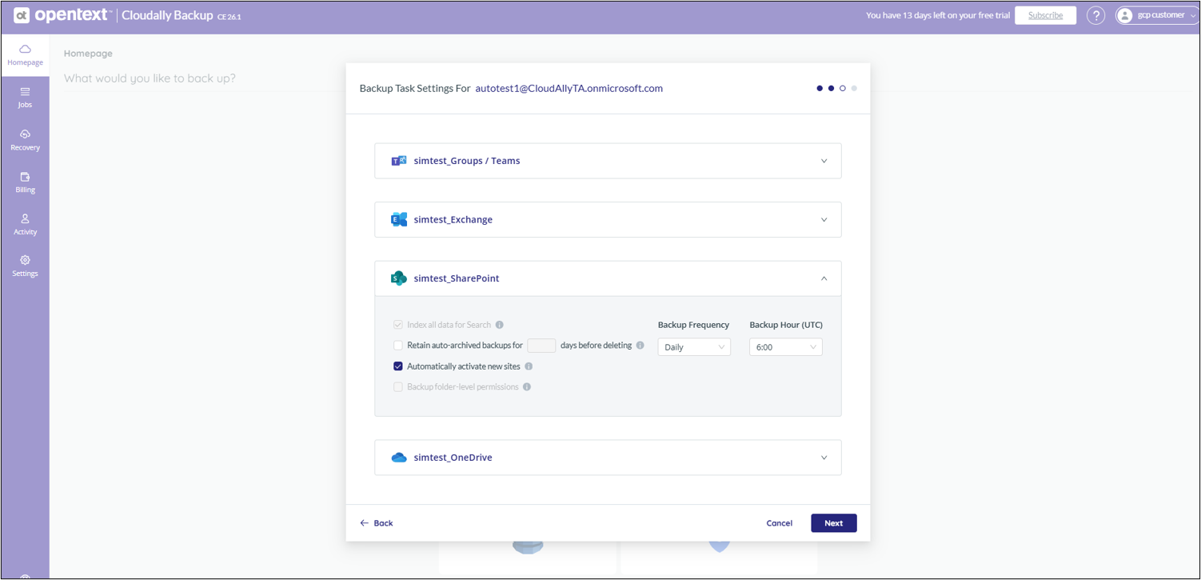Open Billing in the sidebar

pos(25,182)
